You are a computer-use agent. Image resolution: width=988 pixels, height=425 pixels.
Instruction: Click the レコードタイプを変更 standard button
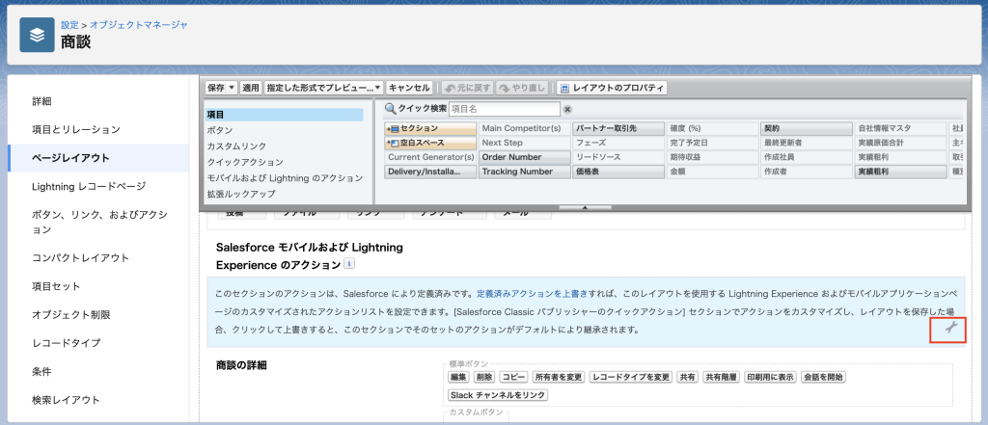(x=631, y=377)
